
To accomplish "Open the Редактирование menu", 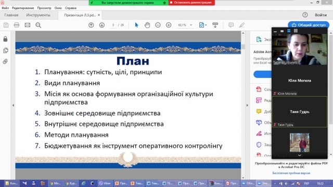I will (23, 8).
